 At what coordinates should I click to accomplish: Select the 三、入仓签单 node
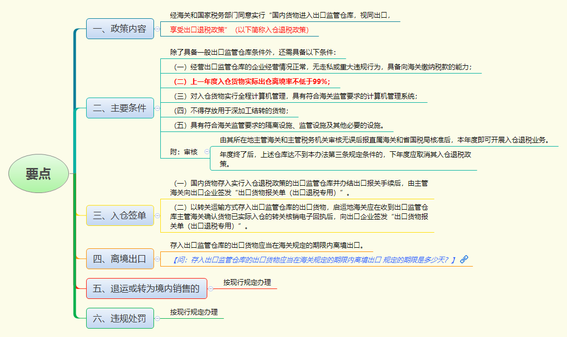point(120,215)
